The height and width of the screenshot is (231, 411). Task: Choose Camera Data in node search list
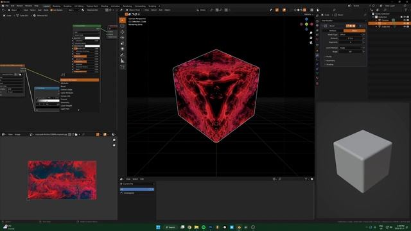point(67,90)
